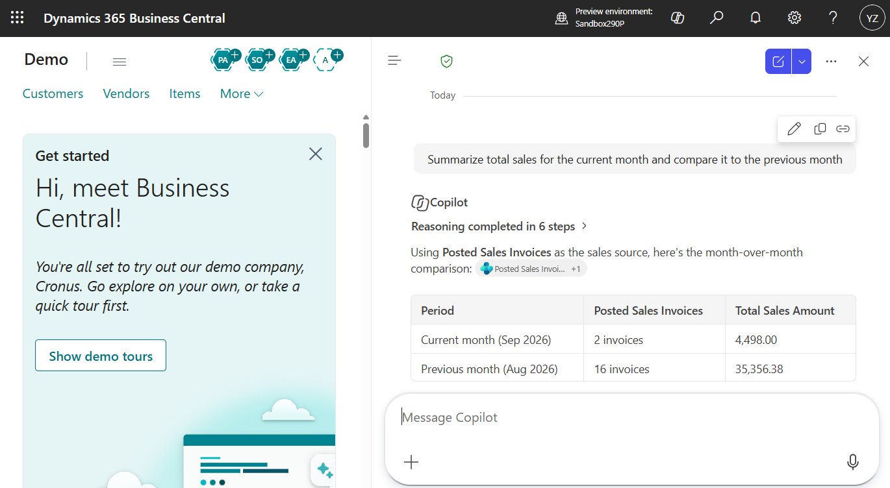Screen dimensions: 890x488
Task: Click the AI sparkle icon in illustration
Action: click(324, 470)
